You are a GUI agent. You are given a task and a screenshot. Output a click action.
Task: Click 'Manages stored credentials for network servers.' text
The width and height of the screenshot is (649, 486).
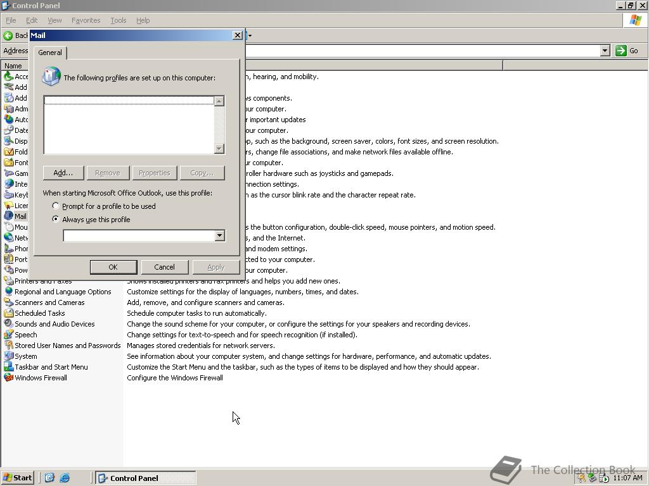click(x=201, y=346)
